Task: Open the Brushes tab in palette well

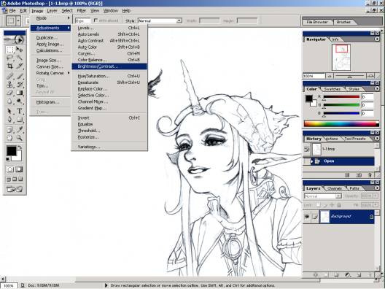Action: pyautogui.click(x=343, y=22)
